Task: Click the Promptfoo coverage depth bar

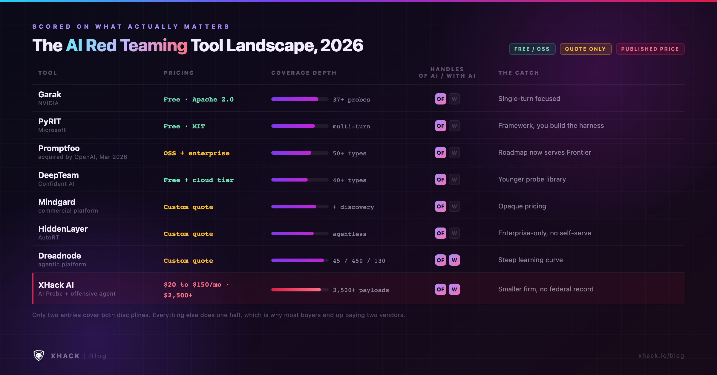Action: click(300, 153)
